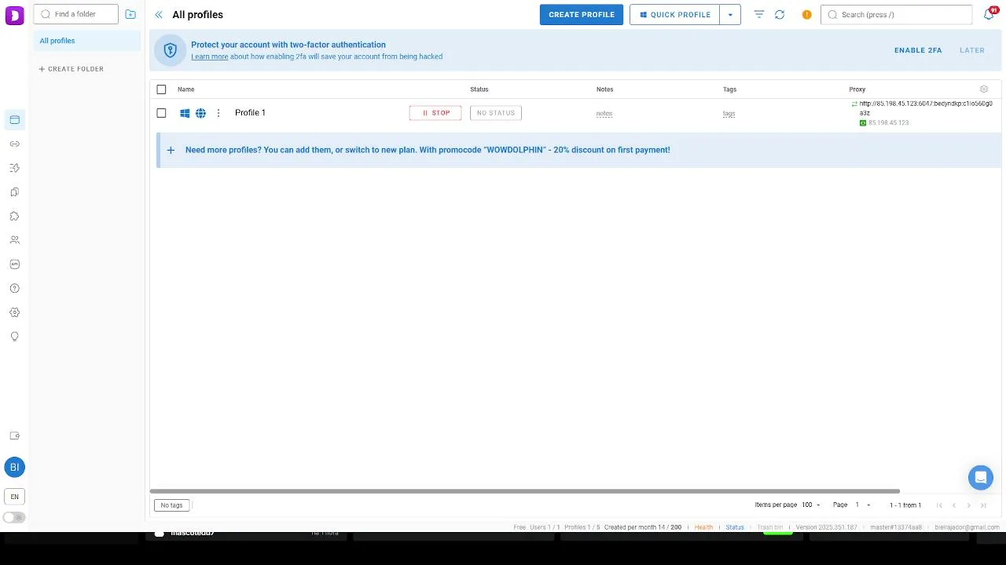
Task: Open the Bookmarks pages icon in sidebar
Action: coord(14,192)
